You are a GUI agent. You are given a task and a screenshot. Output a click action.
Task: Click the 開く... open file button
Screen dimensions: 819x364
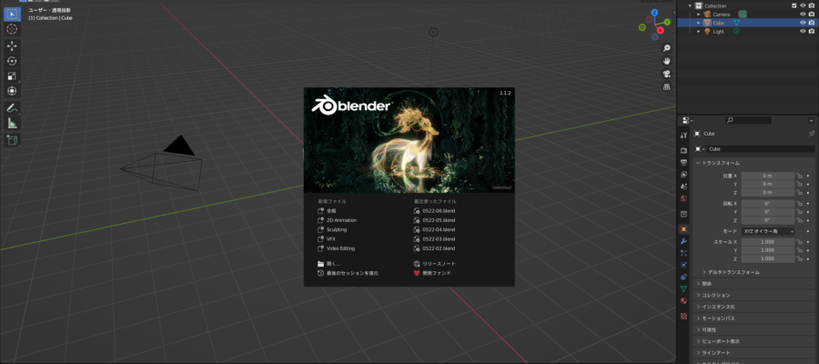click(329, 264)
